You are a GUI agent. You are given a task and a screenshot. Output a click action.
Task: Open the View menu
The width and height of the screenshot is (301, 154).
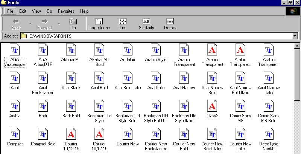(x=36, y=11)
